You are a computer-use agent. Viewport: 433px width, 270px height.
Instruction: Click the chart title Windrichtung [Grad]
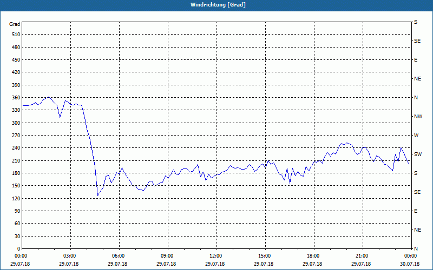[x=218, y=5]
